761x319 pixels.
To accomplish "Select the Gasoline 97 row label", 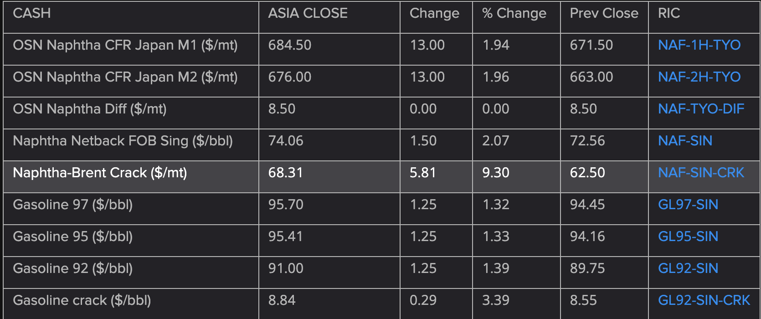I will coord(72,205).
